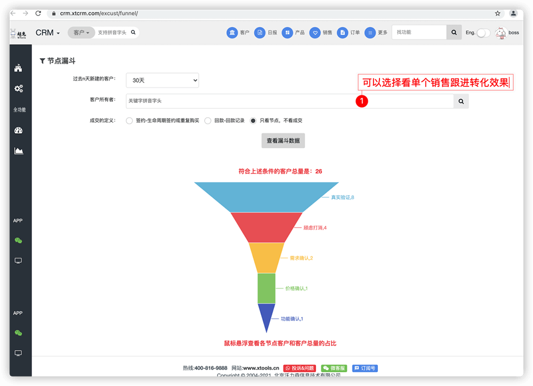This screenshot has height=386, width=533.
Task: Click the 微客服 footer button
Action: (x=334, y=368)
